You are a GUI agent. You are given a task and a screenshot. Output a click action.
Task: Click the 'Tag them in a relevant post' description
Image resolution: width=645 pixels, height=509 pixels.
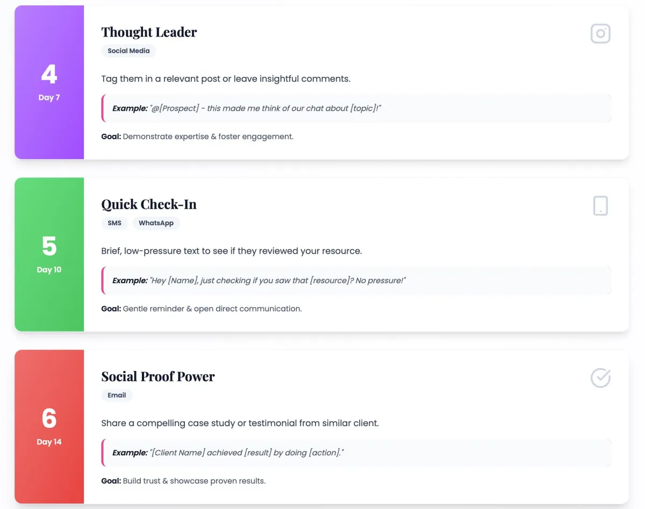(x=225, y=78)
